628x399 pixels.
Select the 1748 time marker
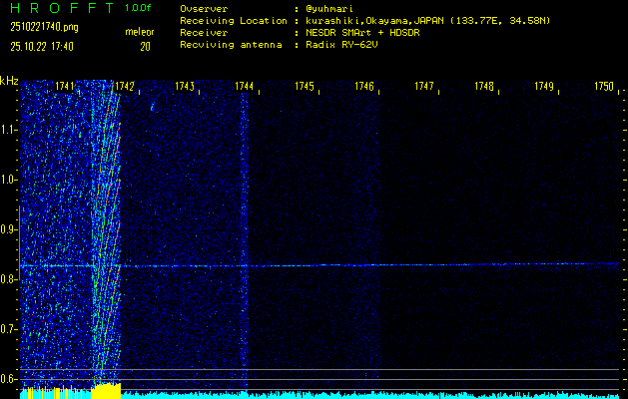pos(483,87)
